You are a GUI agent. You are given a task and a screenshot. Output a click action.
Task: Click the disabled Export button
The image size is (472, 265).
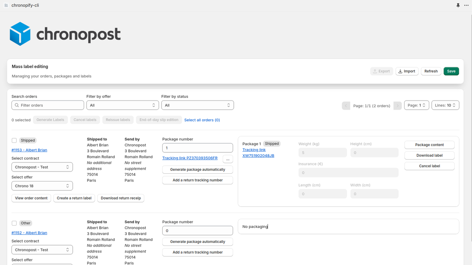(381, 71)
